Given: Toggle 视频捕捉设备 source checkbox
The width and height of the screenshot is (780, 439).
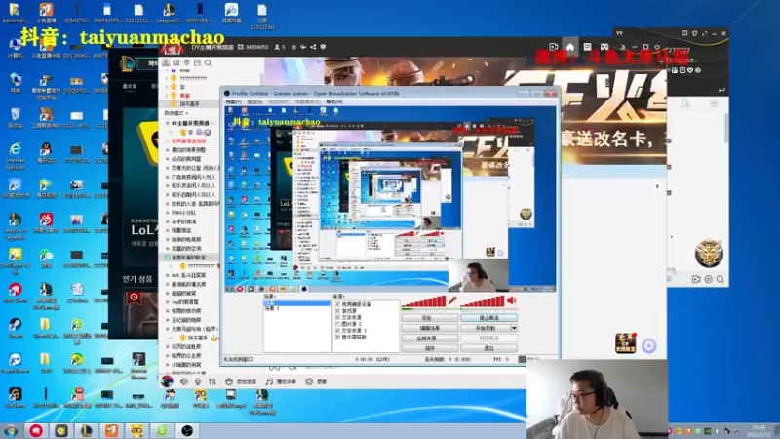Looking at the screenshot, I should (337, 304).
